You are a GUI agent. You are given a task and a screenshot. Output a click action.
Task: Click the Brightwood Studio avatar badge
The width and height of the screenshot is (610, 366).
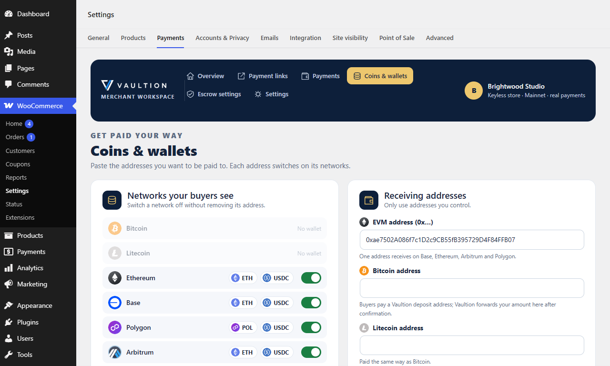tap(474, 91)
